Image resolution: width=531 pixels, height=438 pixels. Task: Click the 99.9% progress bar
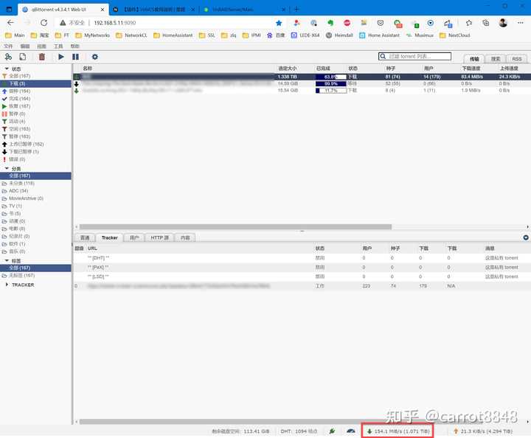331,83
